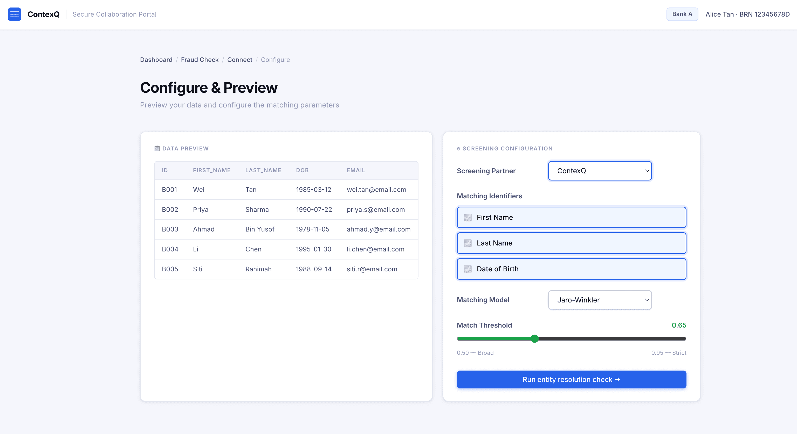Navigate to Connect breadcrumb
The image size is (797, 434).
pyautogui.click(x=240, y=60)
